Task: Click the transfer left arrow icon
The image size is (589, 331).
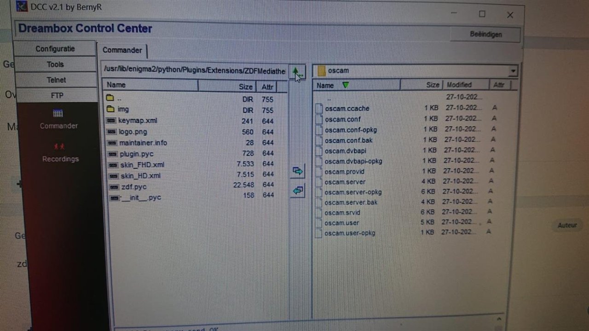Action: click(298, 190)
